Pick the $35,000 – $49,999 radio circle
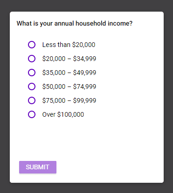 coord(32,73)
